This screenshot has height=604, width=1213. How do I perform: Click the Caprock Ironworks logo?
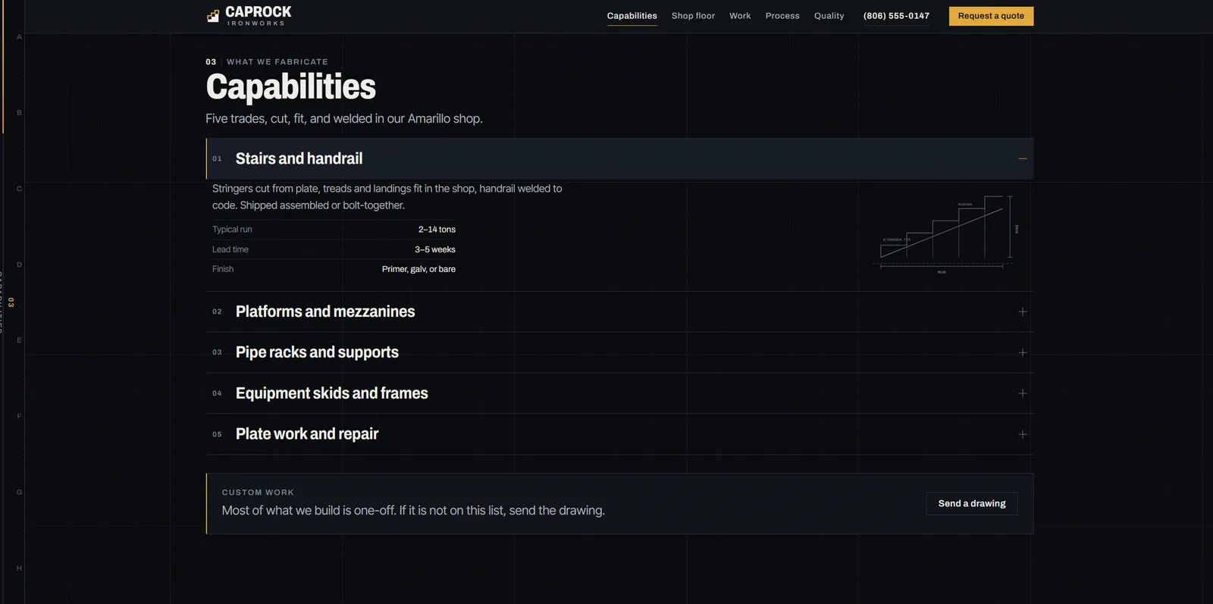249,16
